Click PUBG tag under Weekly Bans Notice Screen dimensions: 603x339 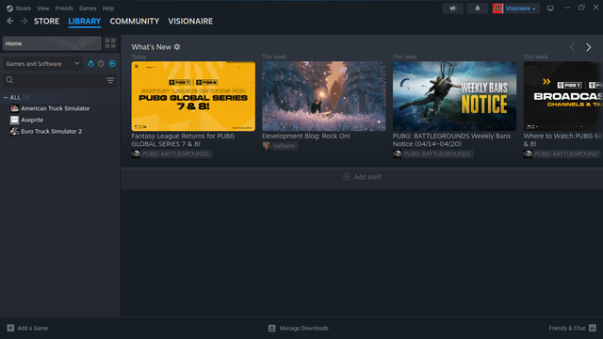pos(437,154)
